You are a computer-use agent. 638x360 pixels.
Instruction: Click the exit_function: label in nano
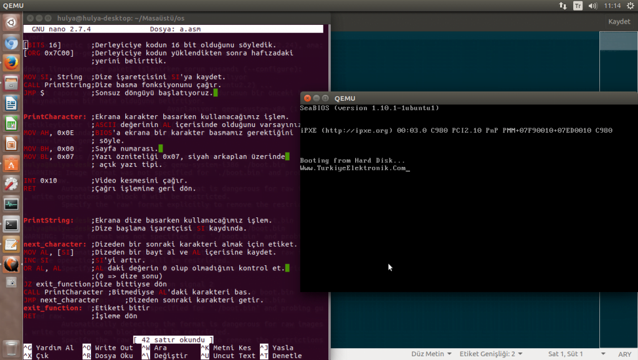(53, 308)
